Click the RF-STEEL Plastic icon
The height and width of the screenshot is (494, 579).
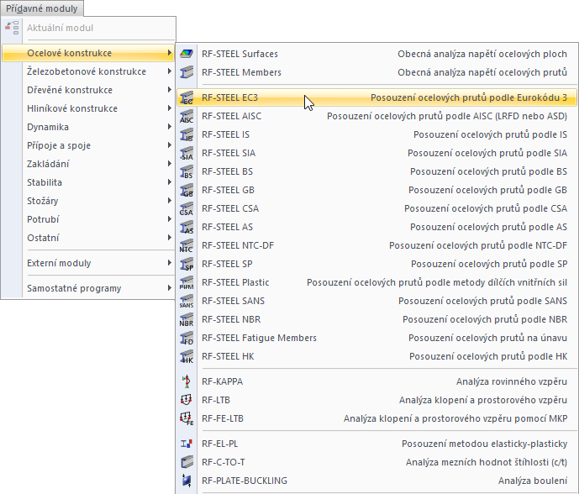click(x=187, y=282)
